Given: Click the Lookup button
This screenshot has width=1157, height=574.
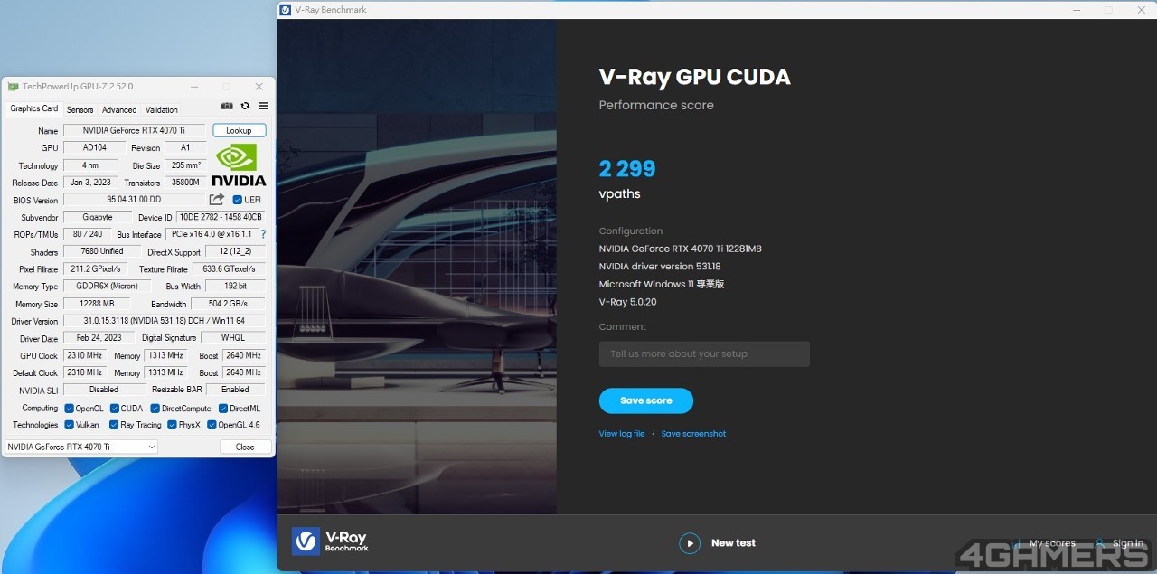Looking at the screenshot, I should pos(239,130).
